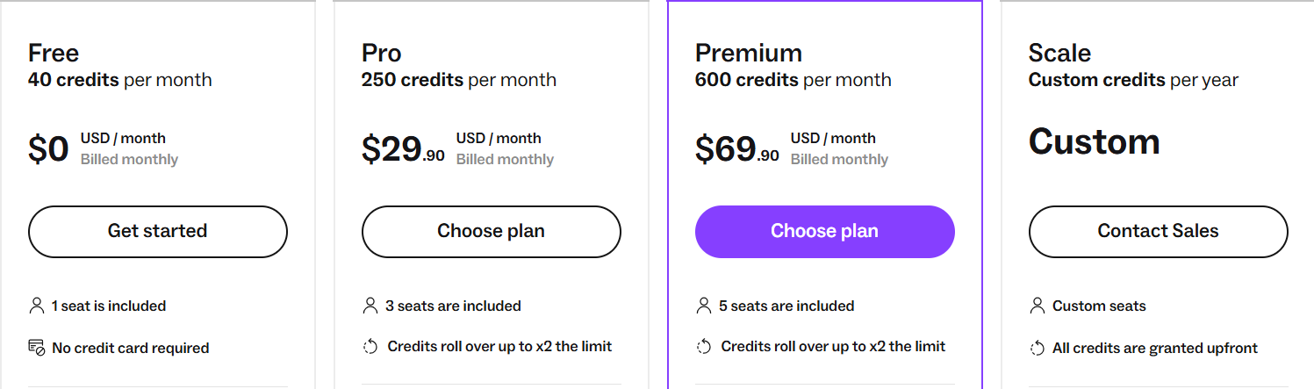Click the "250 credits per month" text

458,80
